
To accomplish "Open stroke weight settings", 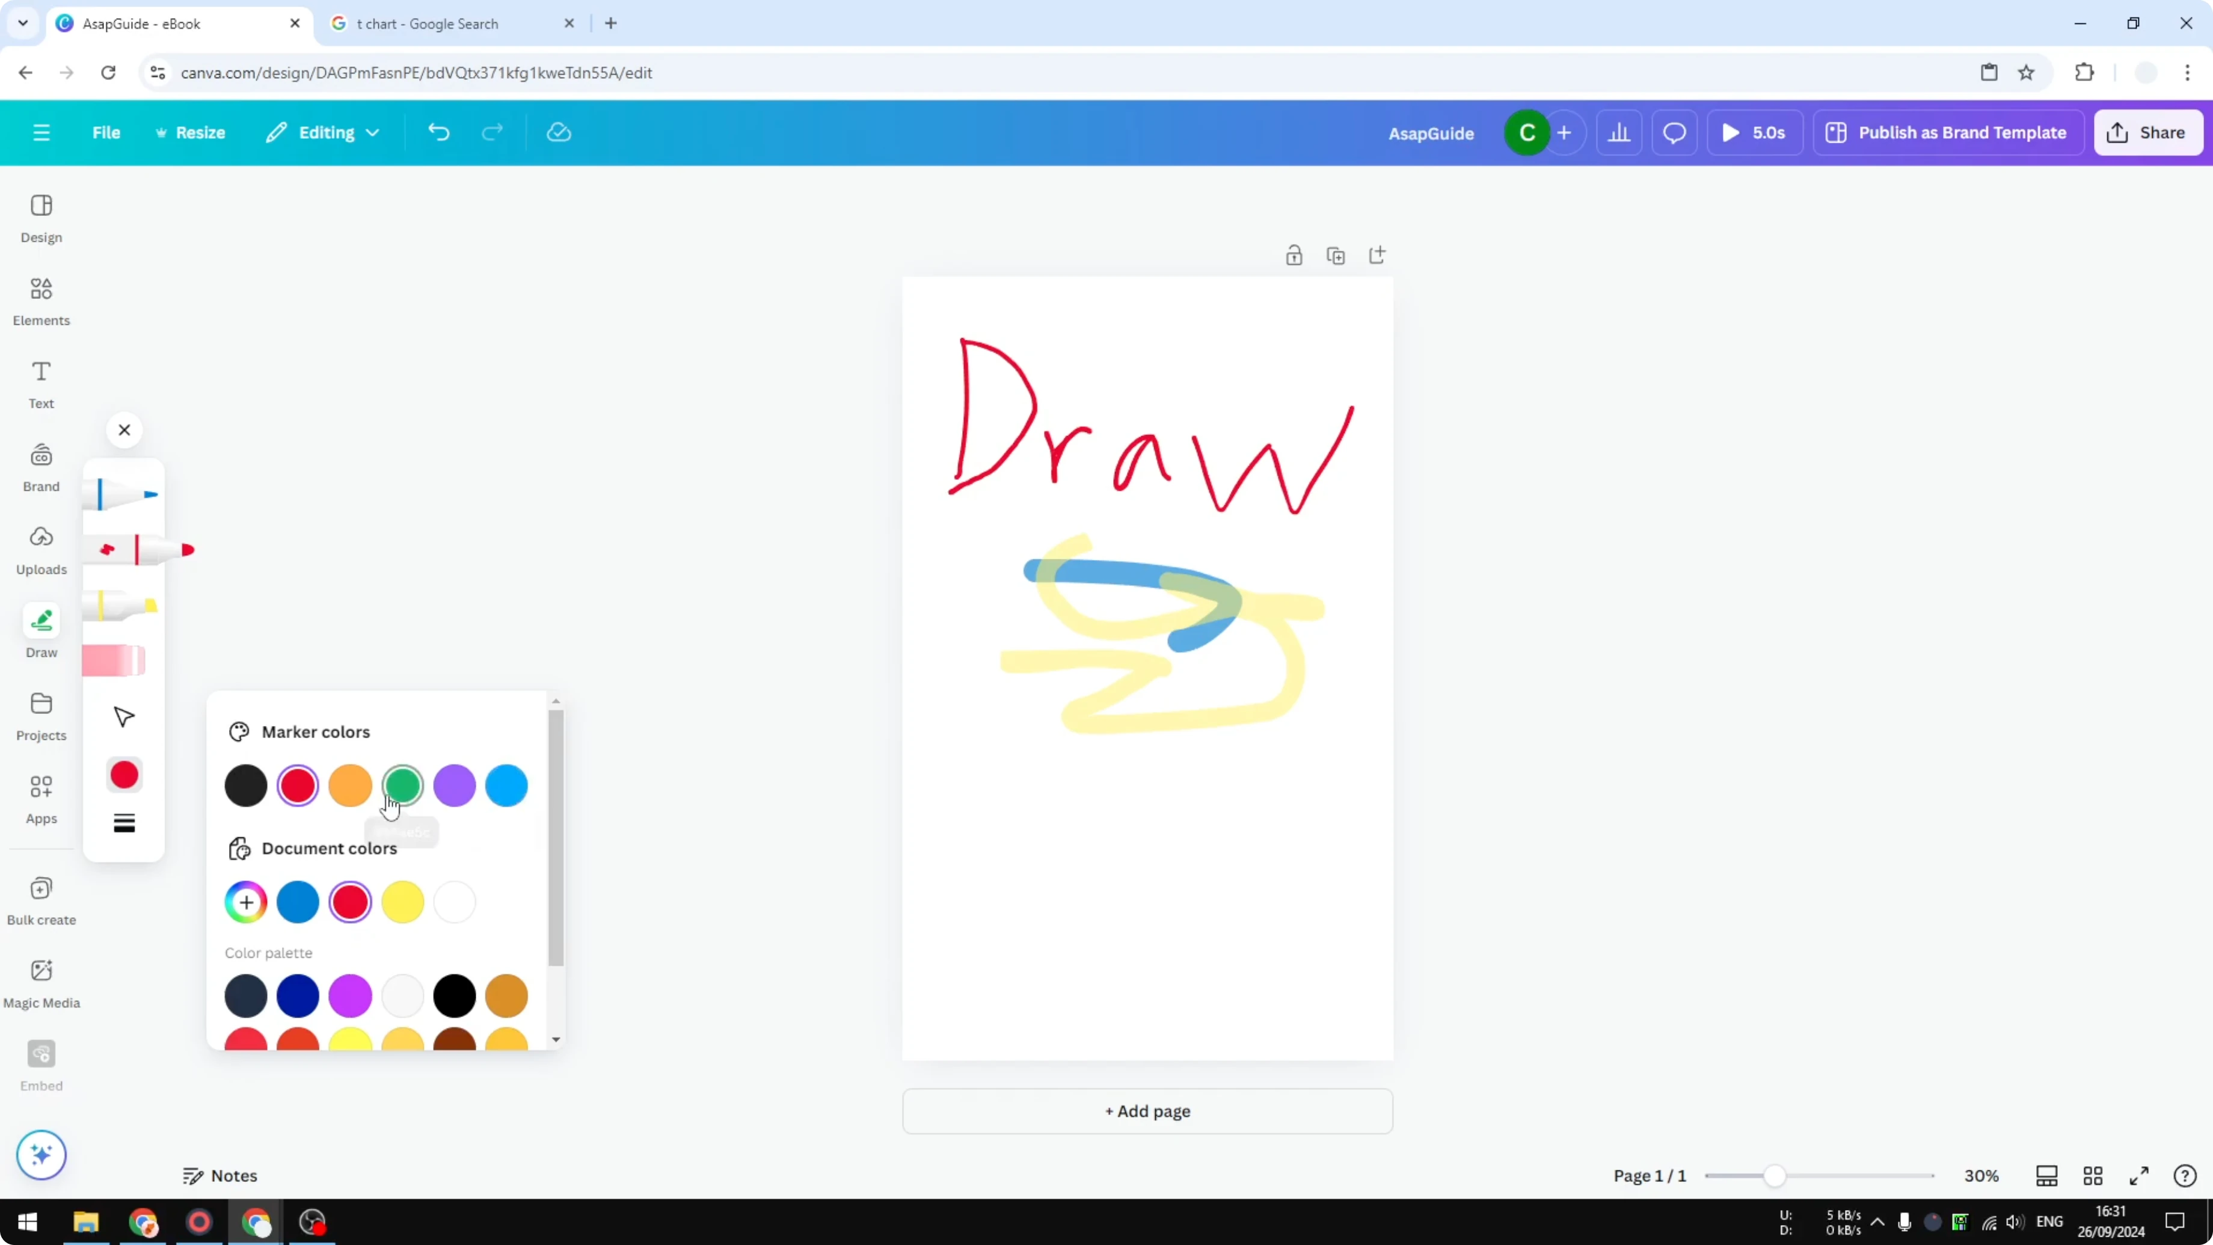I will pyautogui.click(x=124, y=823).
